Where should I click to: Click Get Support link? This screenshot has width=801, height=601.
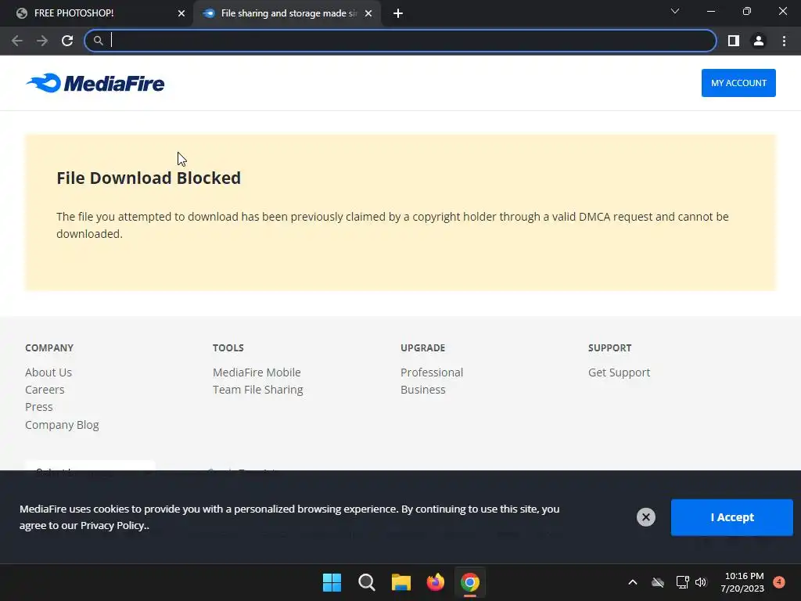tap(620, 372)
